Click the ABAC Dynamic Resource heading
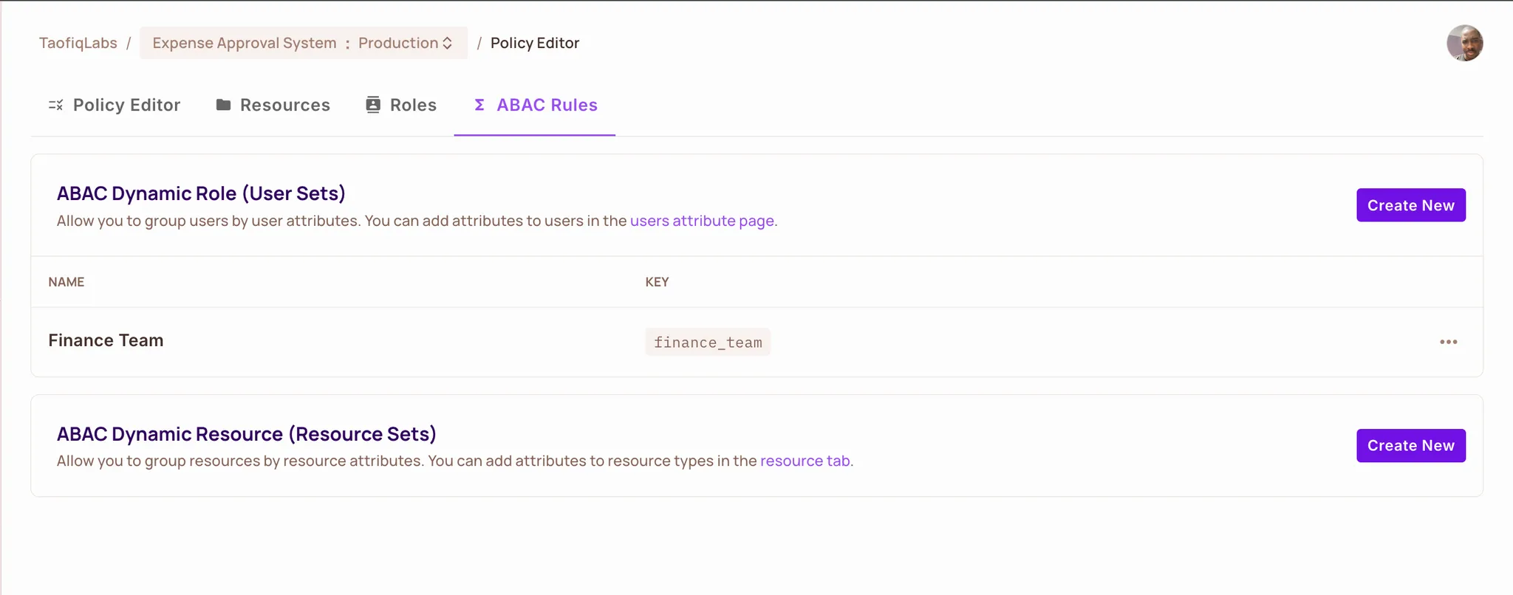Screen dimensions: 1513x595 (246, 434)
